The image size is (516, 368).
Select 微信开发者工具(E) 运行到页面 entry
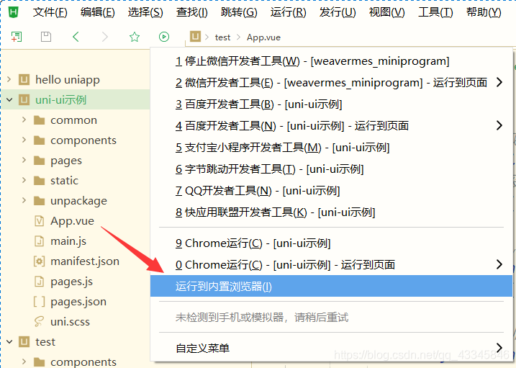(x=331, y=83)
